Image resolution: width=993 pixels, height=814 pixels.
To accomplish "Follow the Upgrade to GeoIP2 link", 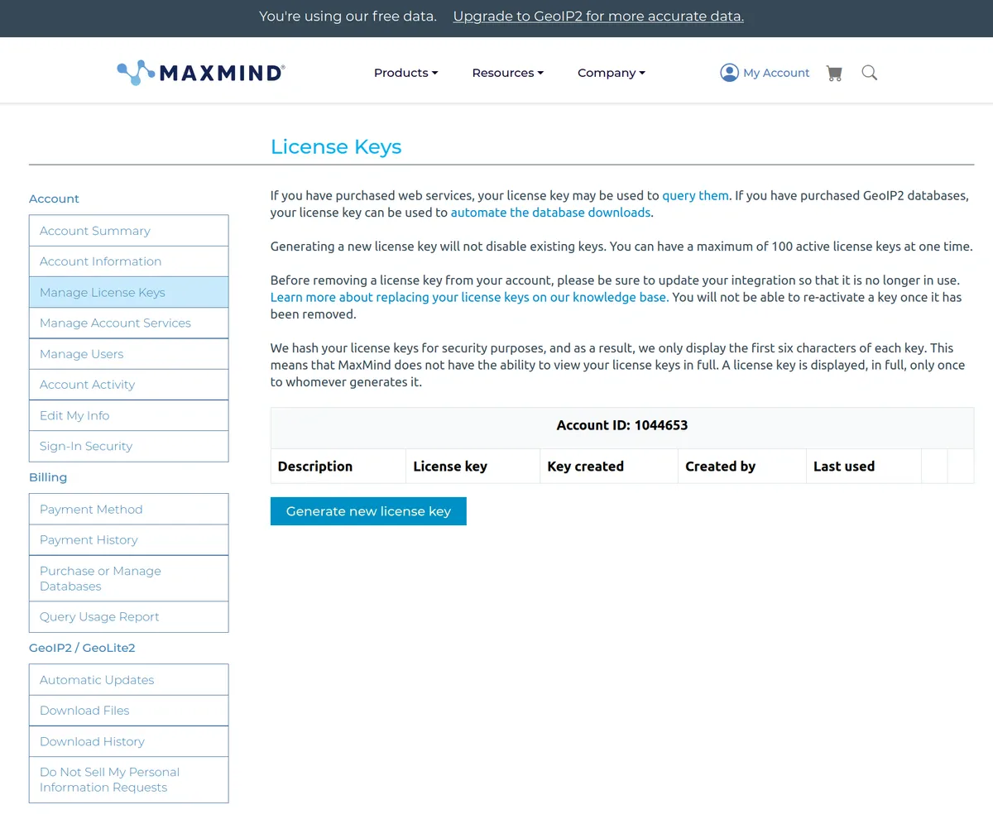I will (598, 17).
